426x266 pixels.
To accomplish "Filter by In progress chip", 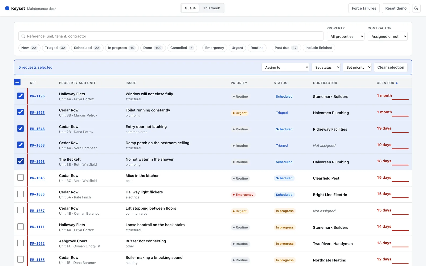I will [x=122, y=48].
